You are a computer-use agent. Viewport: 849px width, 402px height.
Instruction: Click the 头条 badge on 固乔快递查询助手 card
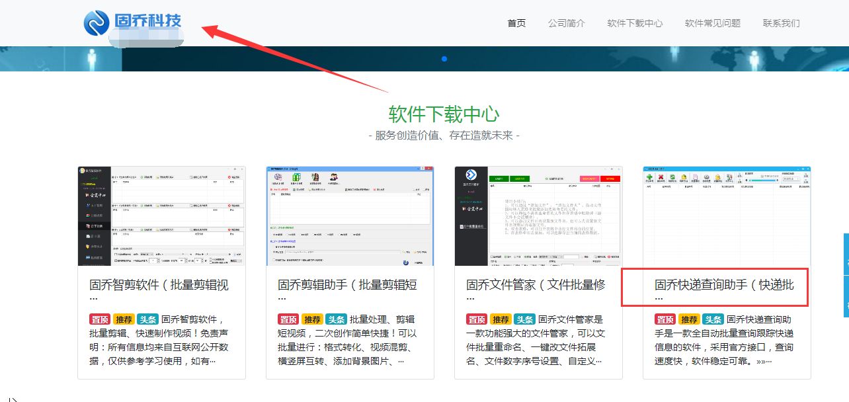[713, 319]
